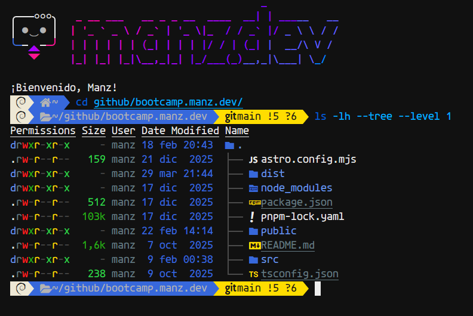Click the 9 feb 00:38 date
The width and height of the screenshot is (473, 316).
pos(180,260)
